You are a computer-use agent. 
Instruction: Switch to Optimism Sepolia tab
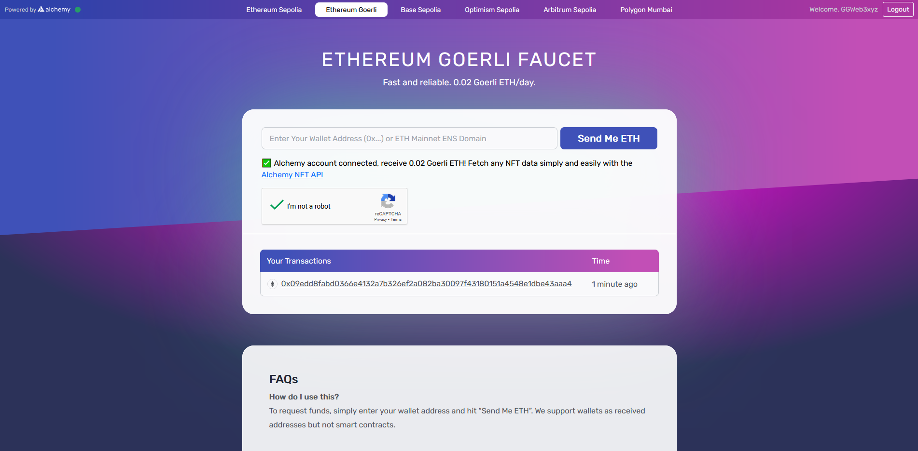492,10
